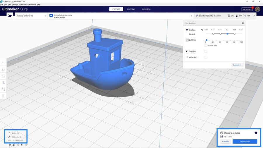Switch to 3D perspective view icon
This screenshot has height=148, width=263.
[x=10, y=145]
